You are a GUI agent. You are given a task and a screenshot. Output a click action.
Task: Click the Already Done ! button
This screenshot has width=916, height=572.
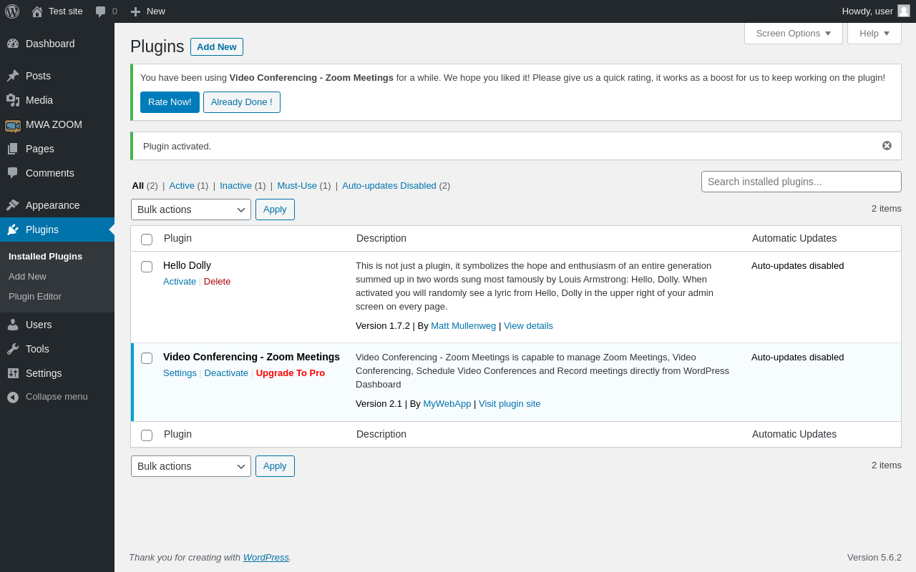[242, 102]
